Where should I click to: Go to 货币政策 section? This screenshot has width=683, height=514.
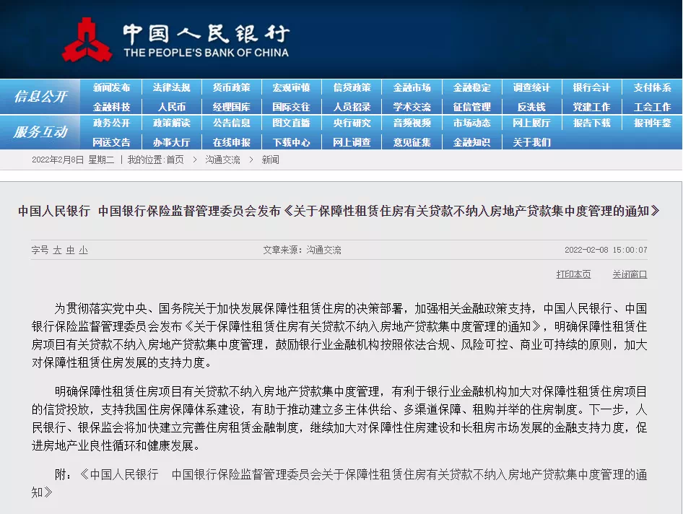(232, 87)
